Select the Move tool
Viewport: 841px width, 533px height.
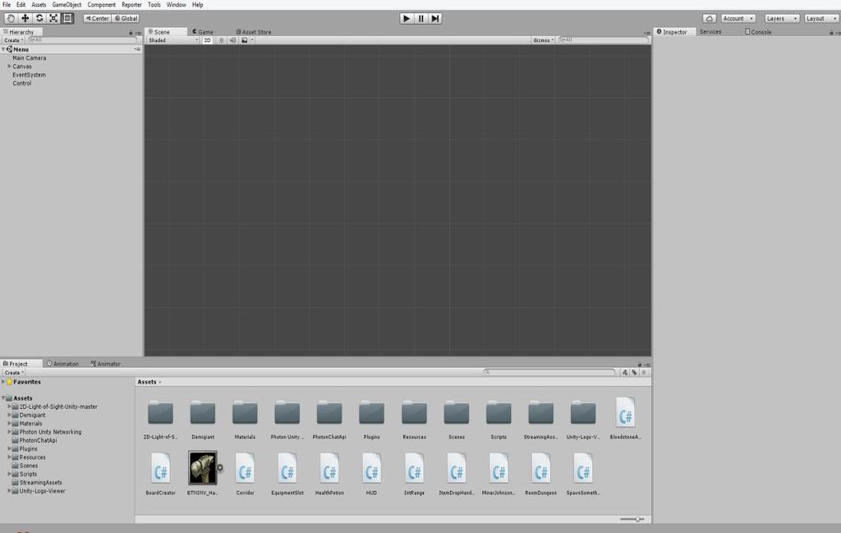point(25,18)
